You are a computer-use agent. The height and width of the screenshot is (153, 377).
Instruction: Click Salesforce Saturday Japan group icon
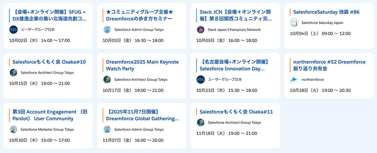pos(294,23)
